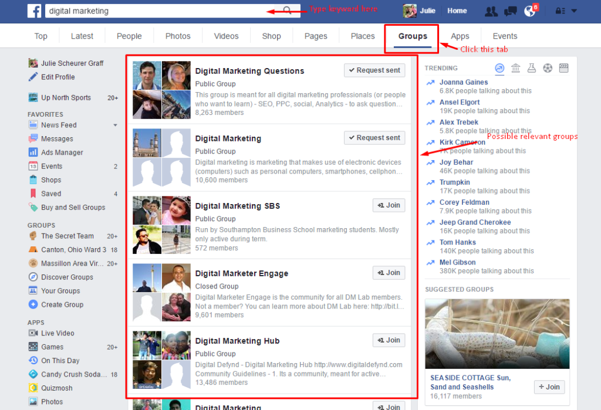
Task: Click the Ads Manager chart icon
Action: tap(33, 153)
